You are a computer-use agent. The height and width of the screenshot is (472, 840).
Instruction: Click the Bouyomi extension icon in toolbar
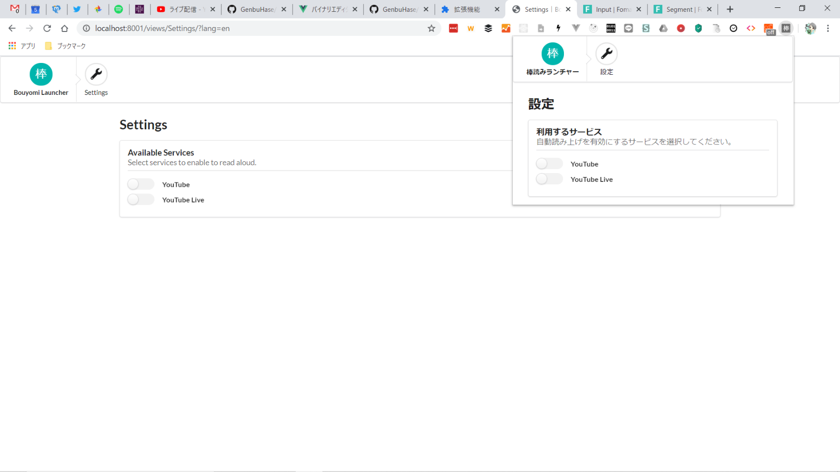pyautogui.click(x=786, y=29)
